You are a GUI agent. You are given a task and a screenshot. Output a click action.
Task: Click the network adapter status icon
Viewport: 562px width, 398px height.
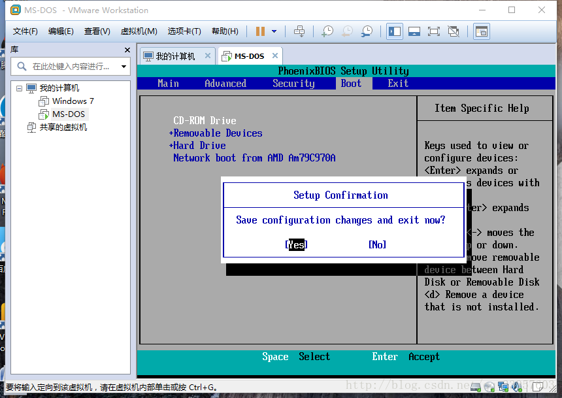pos(503,387)
